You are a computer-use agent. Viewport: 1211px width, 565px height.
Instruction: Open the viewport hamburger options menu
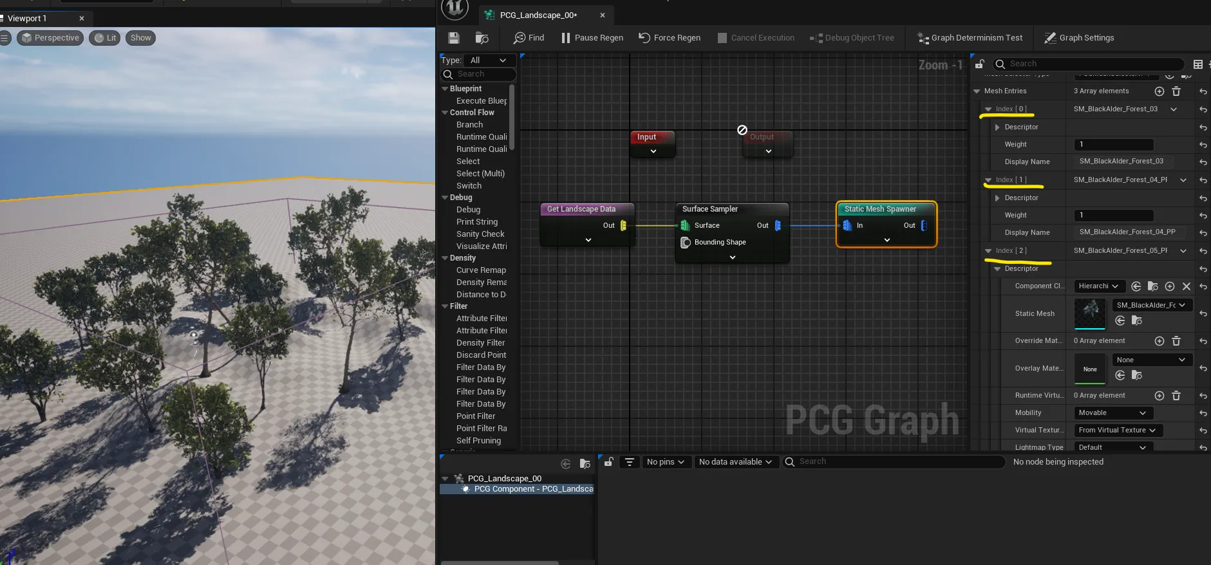click(5, 38)
